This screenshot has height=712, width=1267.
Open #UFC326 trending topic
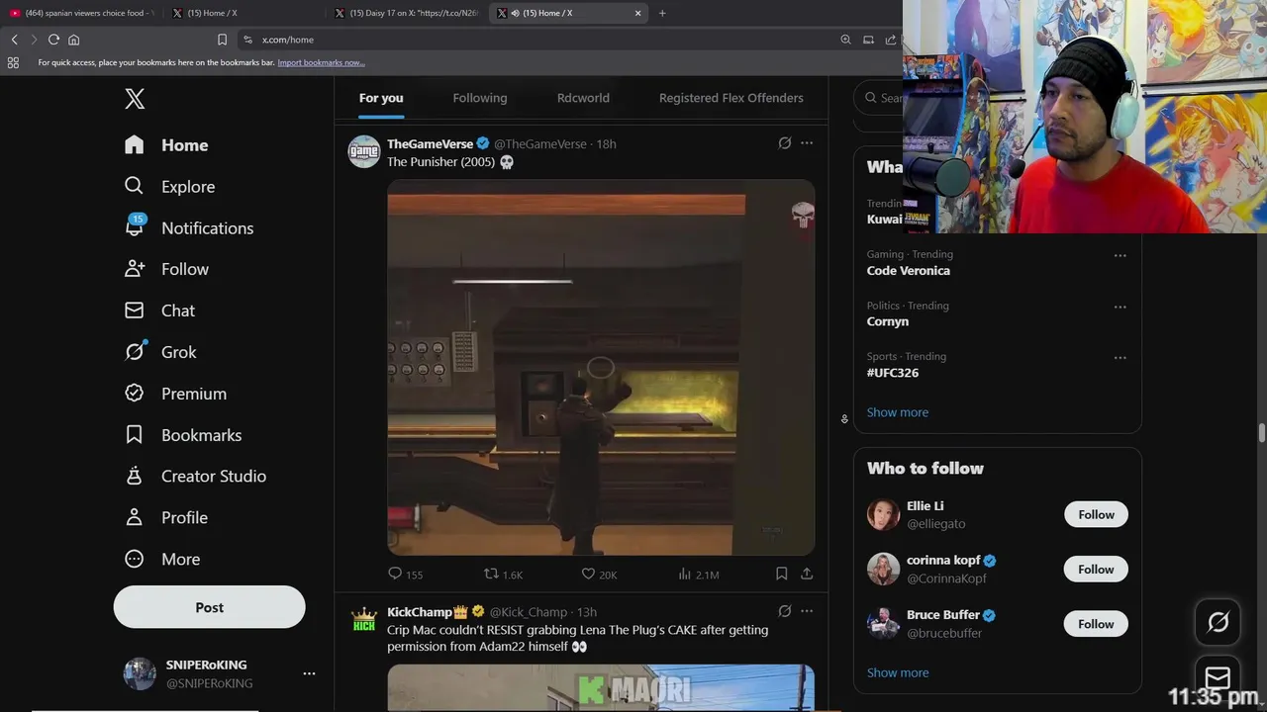893,373
